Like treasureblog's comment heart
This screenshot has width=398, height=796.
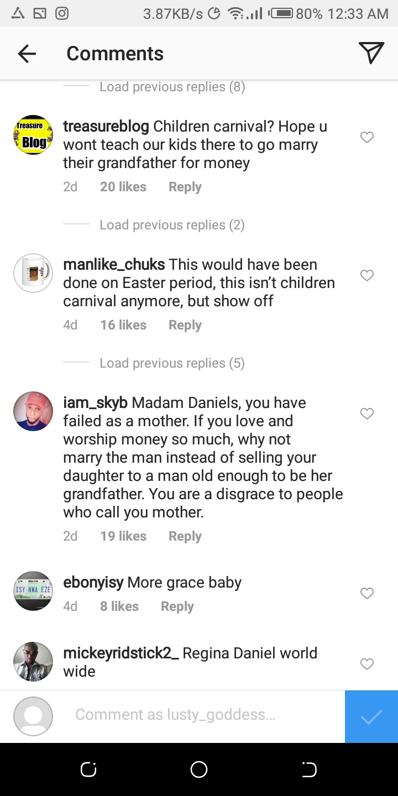point(367,137)
